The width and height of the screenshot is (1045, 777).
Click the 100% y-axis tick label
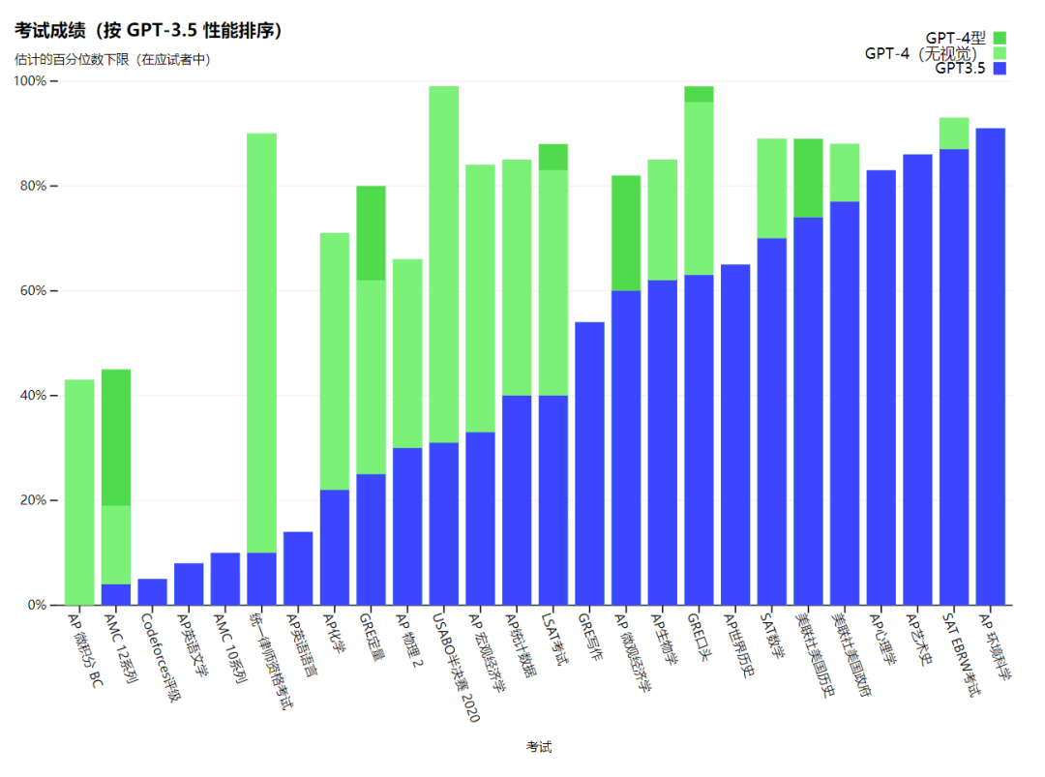[30, 81]
